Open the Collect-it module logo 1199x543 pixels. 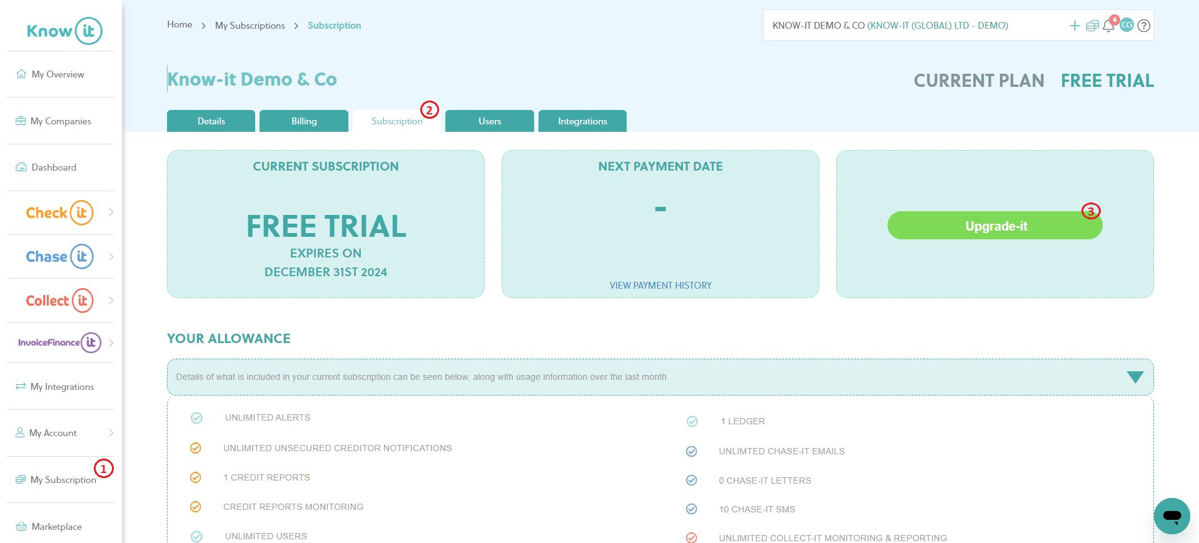(x=59, y=301)
